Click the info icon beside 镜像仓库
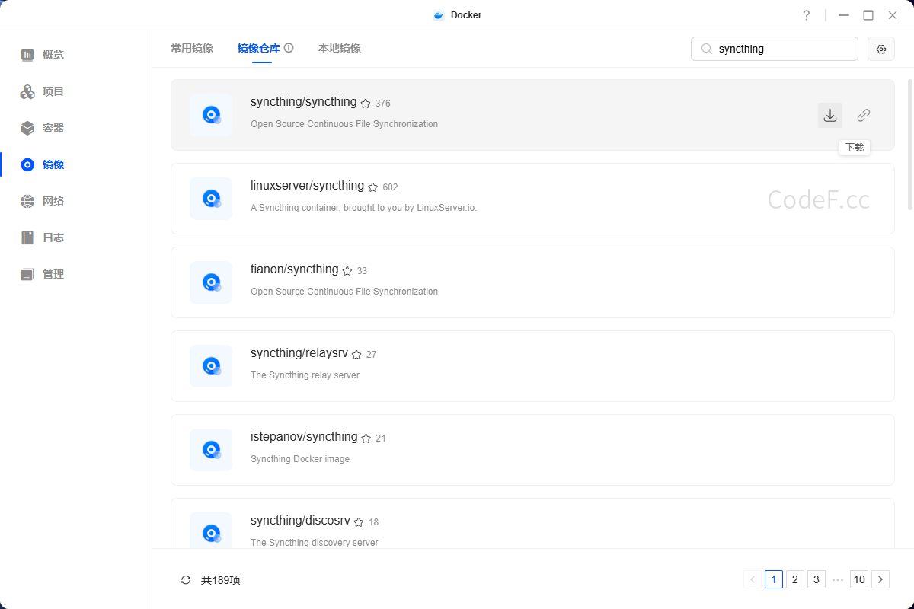Viewport: 914px width, 609px height. 289,48
